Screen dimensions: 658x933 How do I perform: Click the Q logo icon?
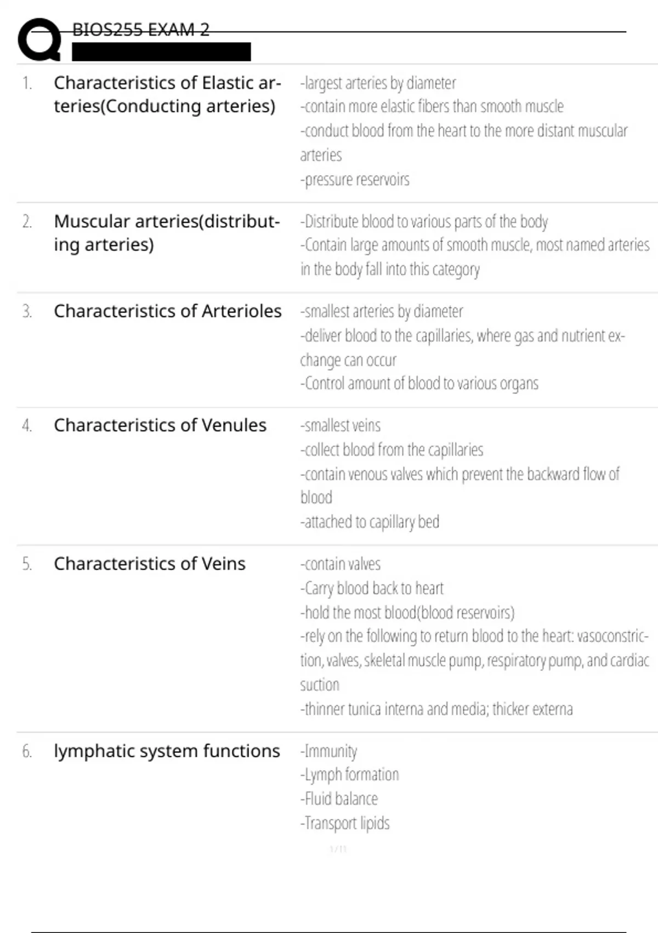39,40
